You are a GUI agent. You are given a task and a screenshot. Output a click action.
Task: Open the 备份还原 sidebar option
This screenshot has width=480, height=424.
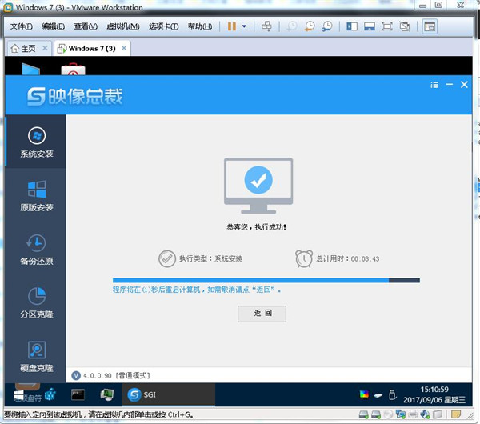click(37, 250)
